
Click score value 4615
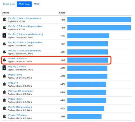pos(63,68)
